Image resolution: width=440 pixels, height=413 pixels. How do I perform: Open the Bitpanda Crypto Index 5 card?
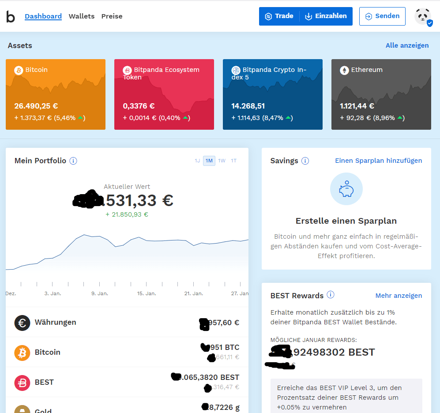[x=273, y=94]
